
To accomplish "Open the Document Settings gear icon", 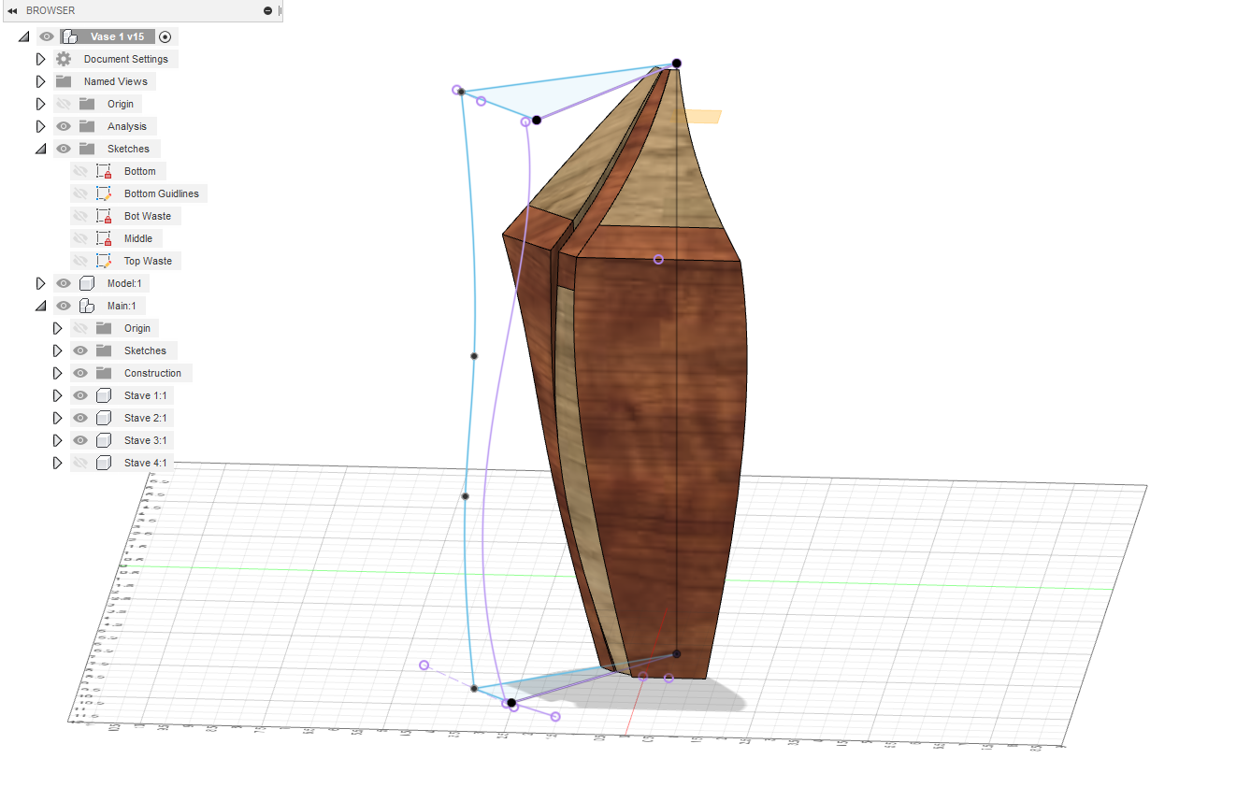I will point(62,58).
